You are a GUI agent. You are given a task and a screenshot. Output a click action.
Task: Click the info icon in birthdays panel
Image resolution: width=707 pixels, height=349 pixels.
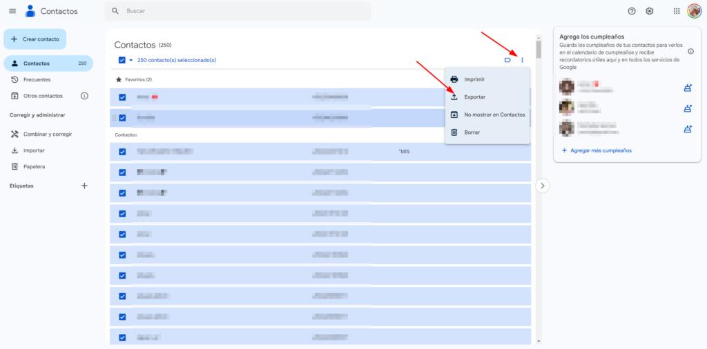[691, 51]
